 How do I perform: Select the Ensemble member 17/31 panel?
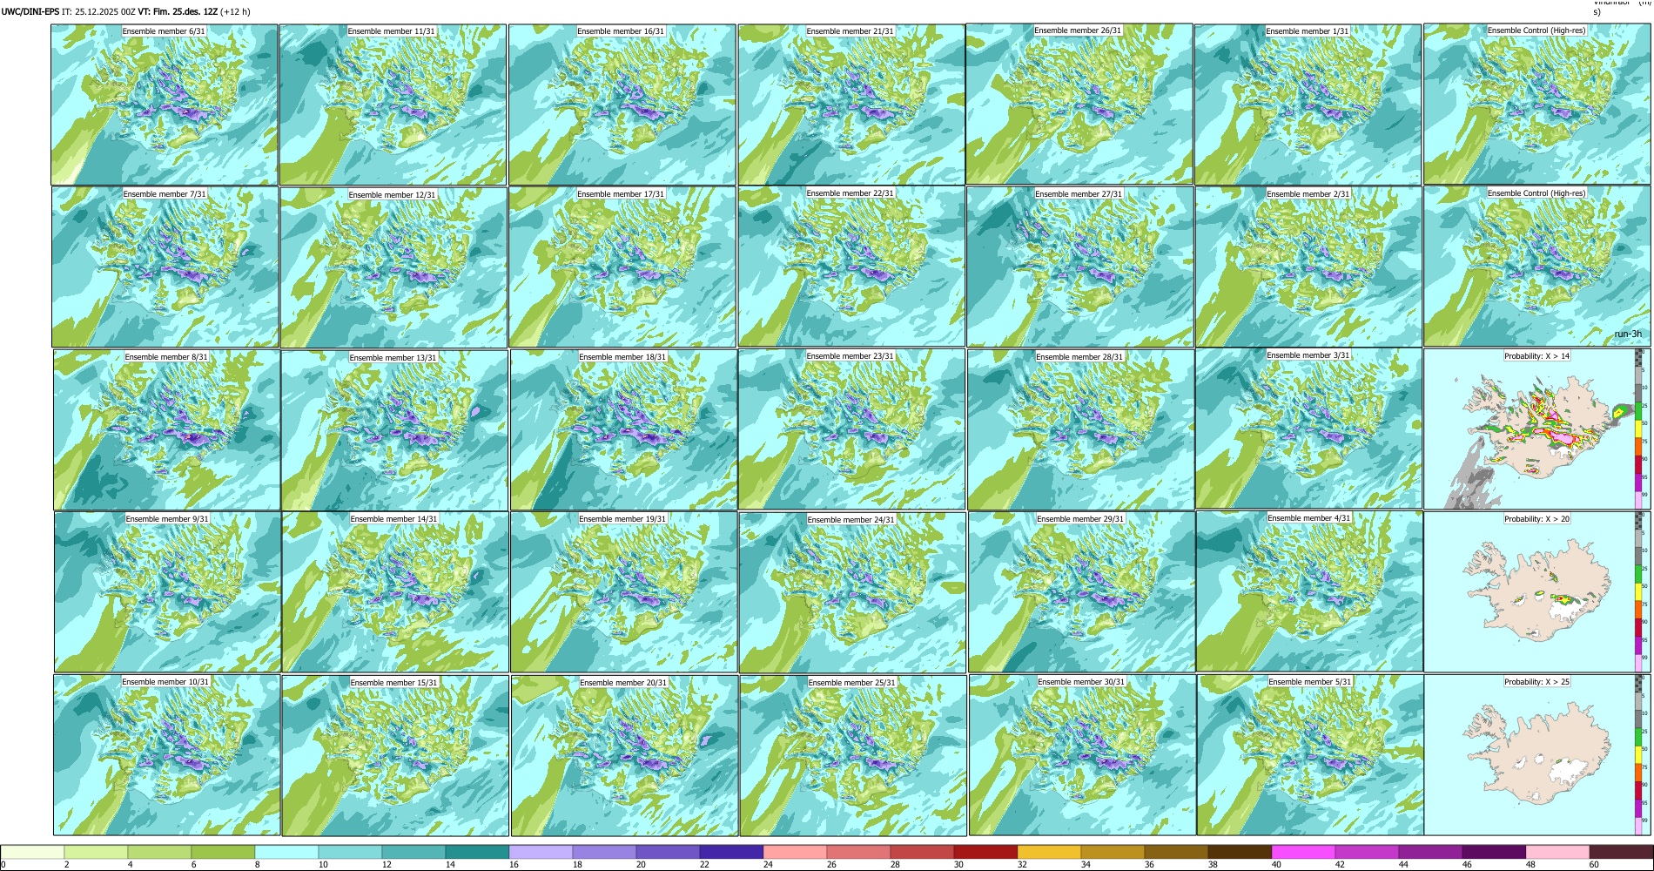tap(622, 267)
